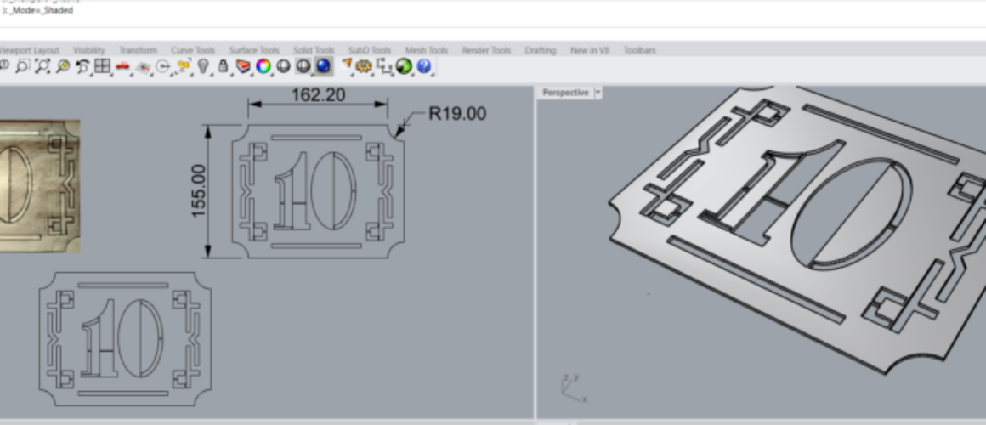Select the Drafting tab
The width and height of the screenshot is (986, 425).
[x=540, y=51]
